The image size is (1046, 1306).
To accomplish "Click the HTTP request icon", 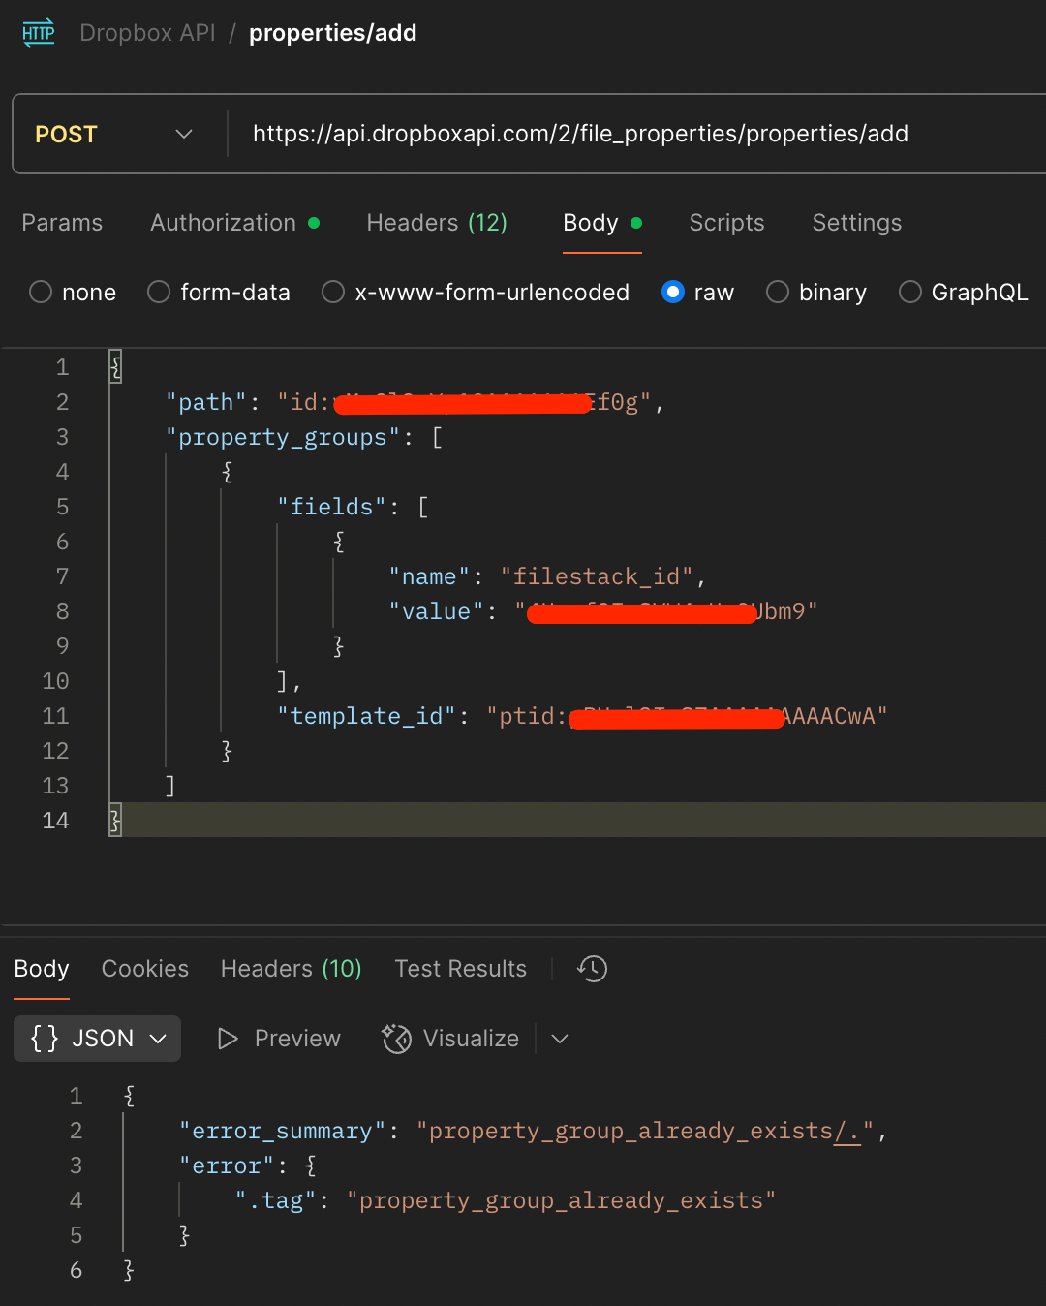I will pyautogui.click(x=39, y=33).
